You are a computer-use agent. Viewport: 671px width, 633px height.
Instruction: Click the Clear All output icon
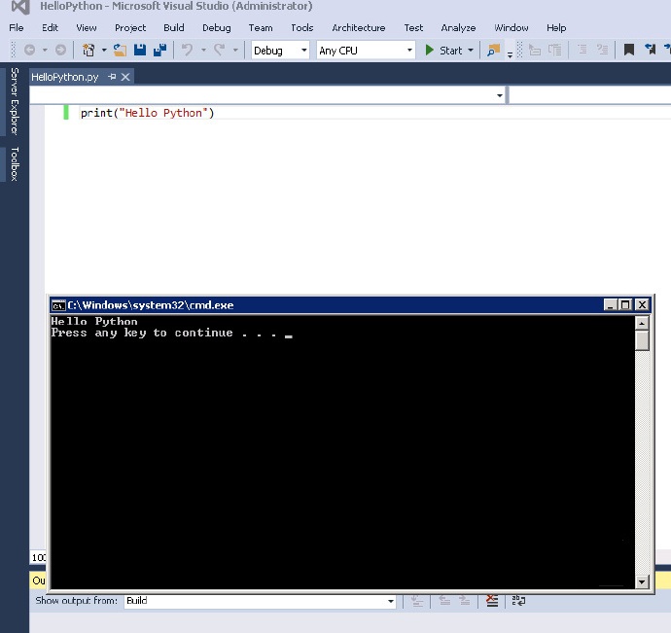pos(492,601)
